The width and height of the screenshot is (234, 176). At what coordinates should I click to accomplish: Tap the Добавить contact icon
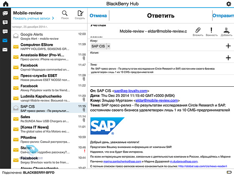[x=226, y=32]
